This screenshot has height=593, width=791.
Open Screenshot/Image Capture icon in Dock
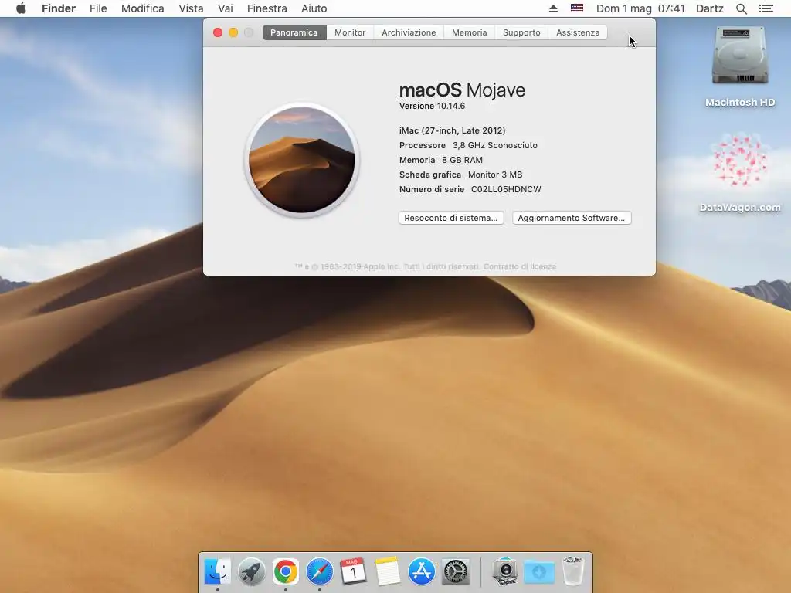505,571
